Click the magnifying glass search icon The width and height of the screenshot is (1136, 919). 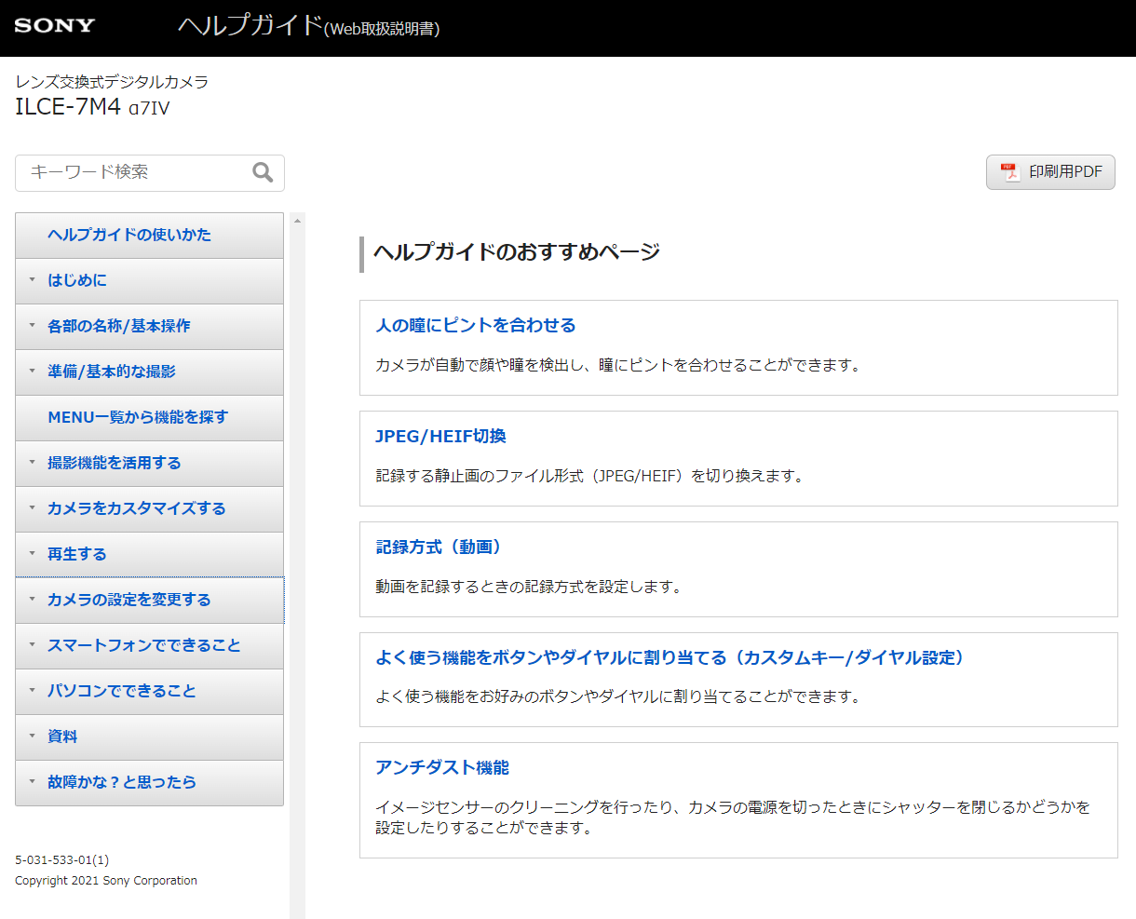coord(263,172)
